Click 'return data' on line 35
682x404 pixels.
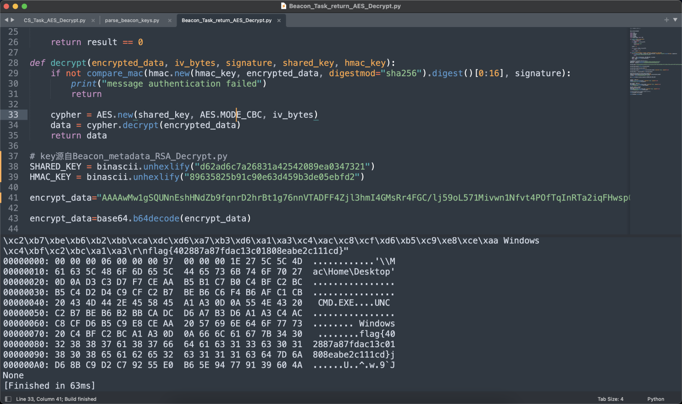click(78, 135)
